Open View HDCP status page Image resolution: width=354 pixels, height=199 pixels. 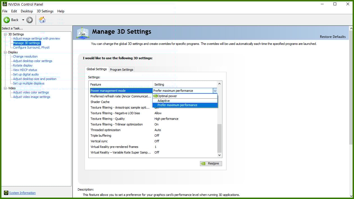25,70
